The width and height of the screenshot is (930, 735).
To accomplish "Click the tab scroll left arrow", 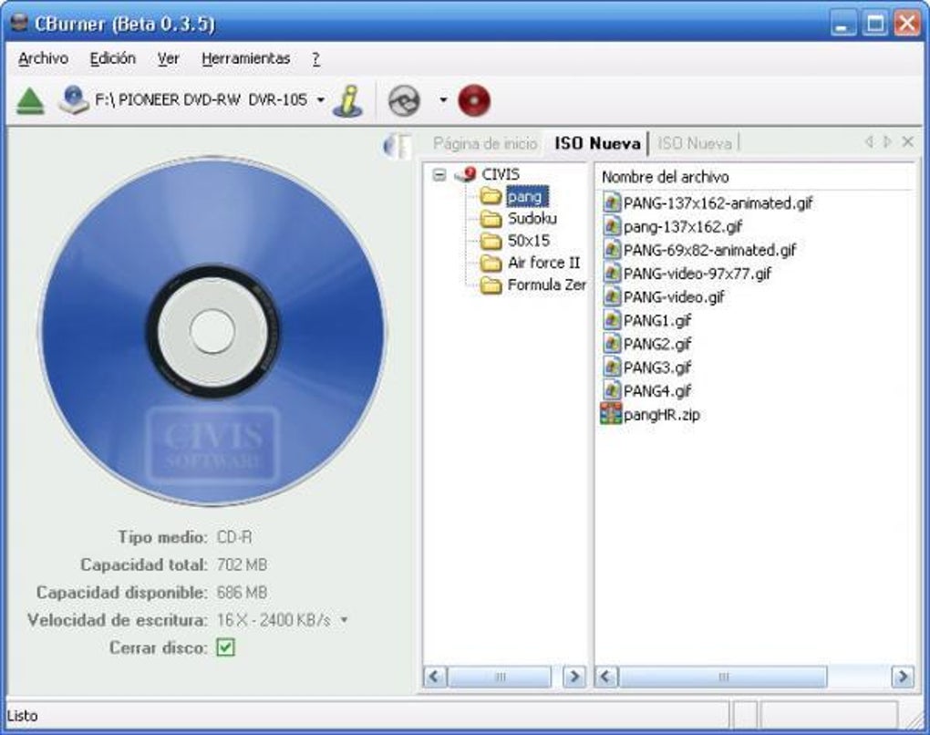I will (869, 141).
